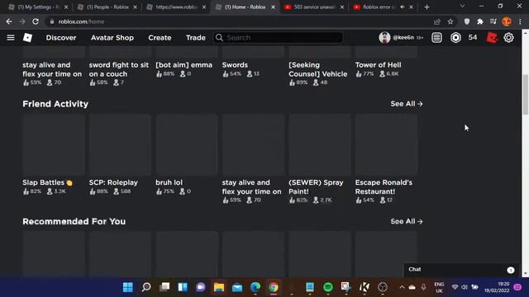
Task: Open Chrome icon in taskbar
Action: point(274,287)
